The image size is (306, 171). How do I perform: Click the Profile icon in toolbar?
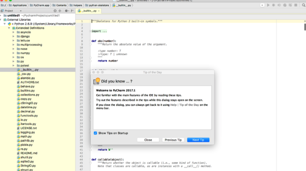pos(285,5)
